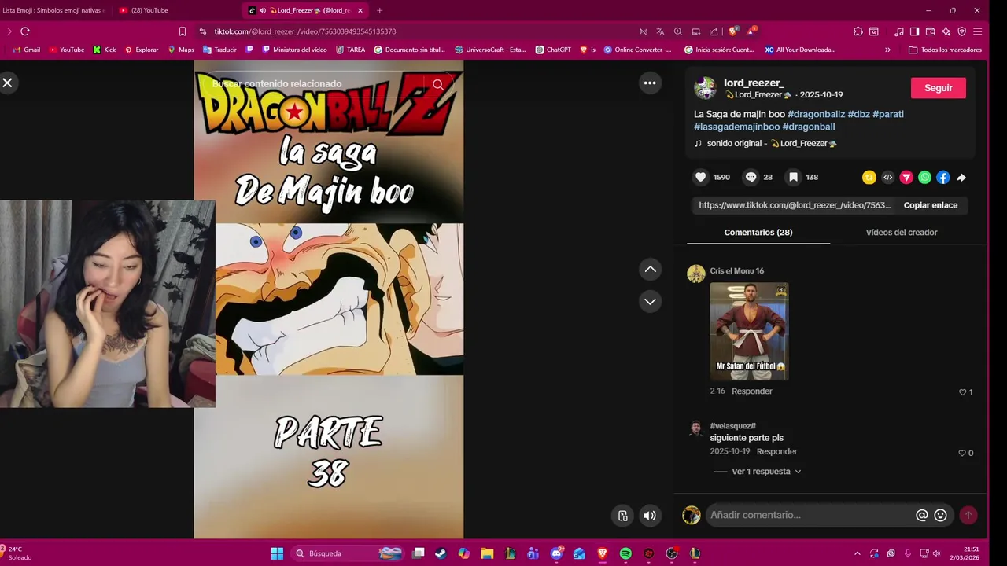Send to friends with red paper-plane icon
1007x566 pixels.
click(906, 178)
